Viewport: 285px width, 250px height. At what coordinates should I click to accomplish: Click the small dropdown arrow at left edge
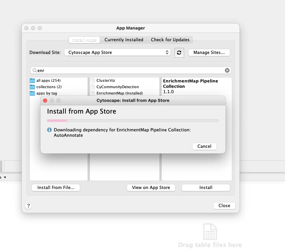click(x=5, y=177)
